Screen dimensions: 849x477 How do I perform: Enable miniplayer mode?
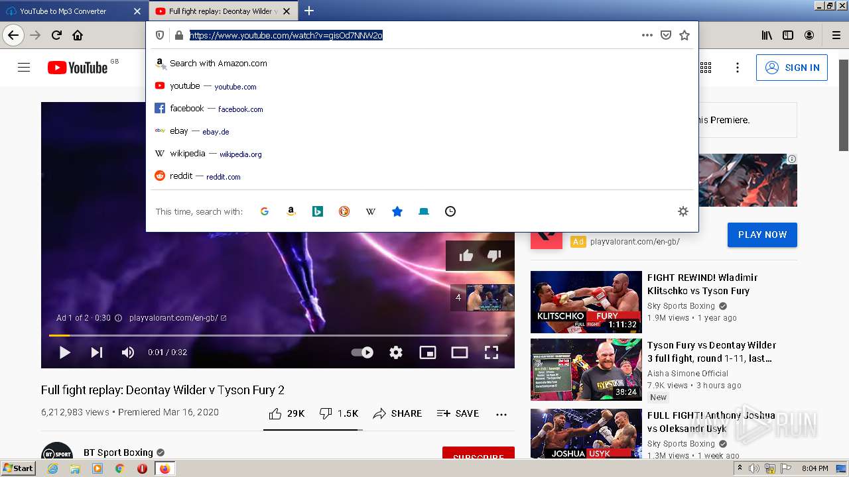(428, 352)
